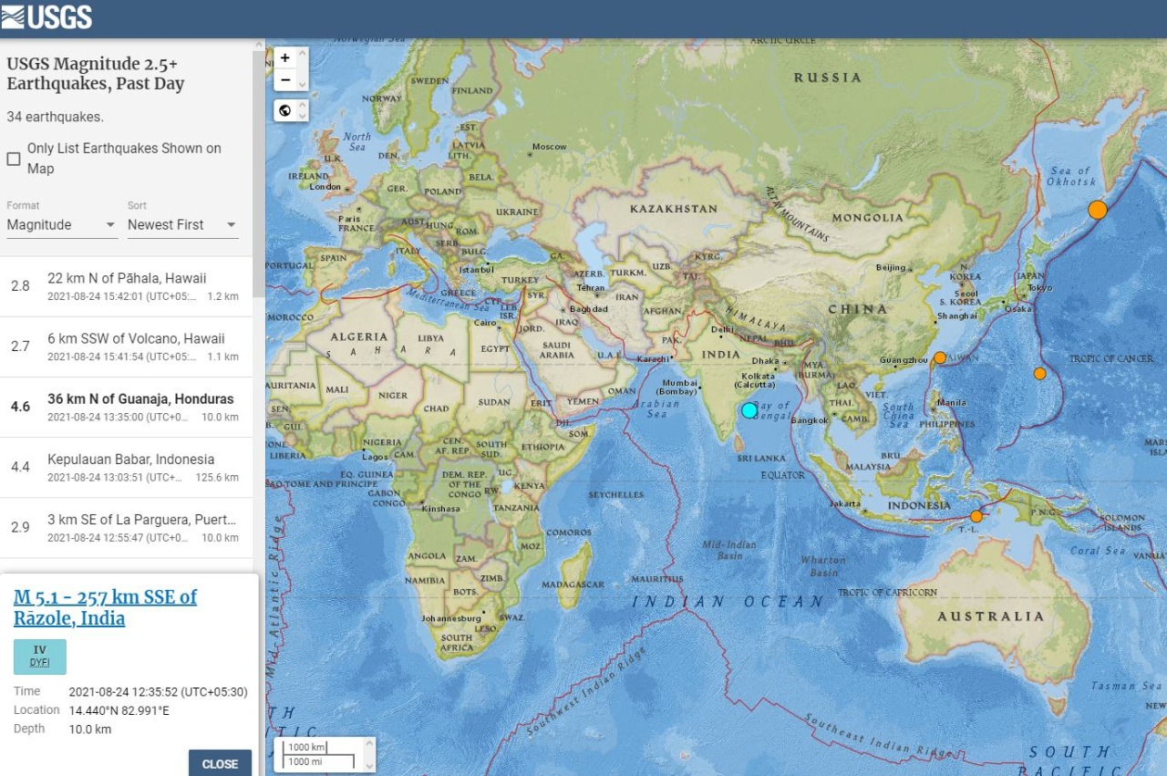Screen dimensions: 1167x776
Task: Click the 'USGS Magnitude 2.5+ Earthquakes, Past Day' heading
Action: tap(96, 74)
